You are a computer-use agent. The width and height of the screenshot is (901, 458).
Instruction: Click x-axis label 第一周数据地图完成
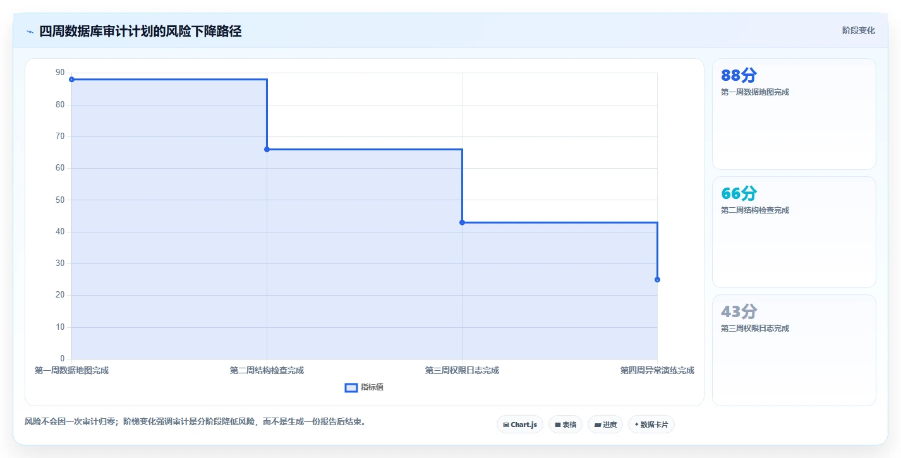tap(71, 370)
